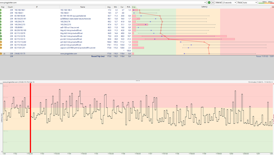Click the Focus: 11:51:32 time range label
The width and height of the screenshot is (274, 155).
pos(265,56)
